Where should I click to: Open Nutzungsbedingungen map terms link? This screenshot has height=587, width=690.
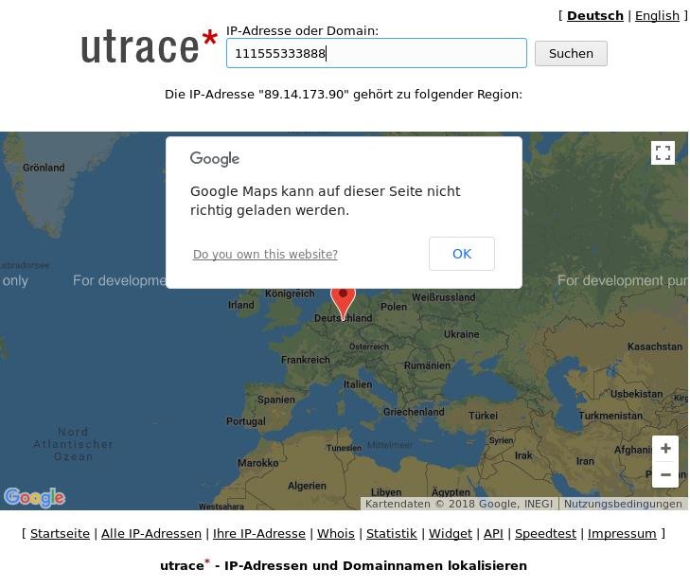tap(623, 504)
